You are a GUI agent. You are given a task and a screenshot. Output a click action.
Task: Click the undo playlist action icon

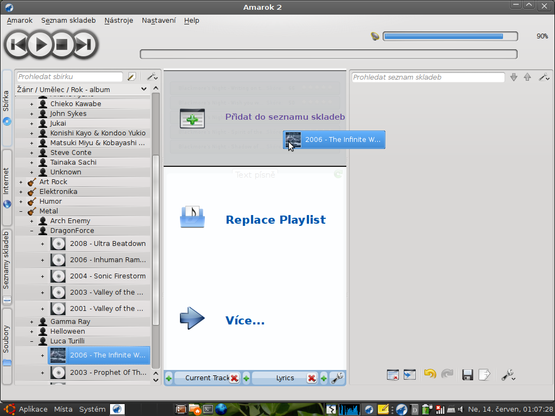(x=430, y=374)
